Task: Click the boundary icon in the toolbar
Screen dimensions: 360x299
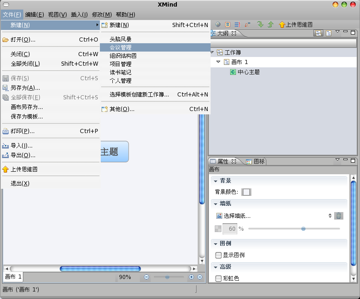Action: click(x=228, y=25)
